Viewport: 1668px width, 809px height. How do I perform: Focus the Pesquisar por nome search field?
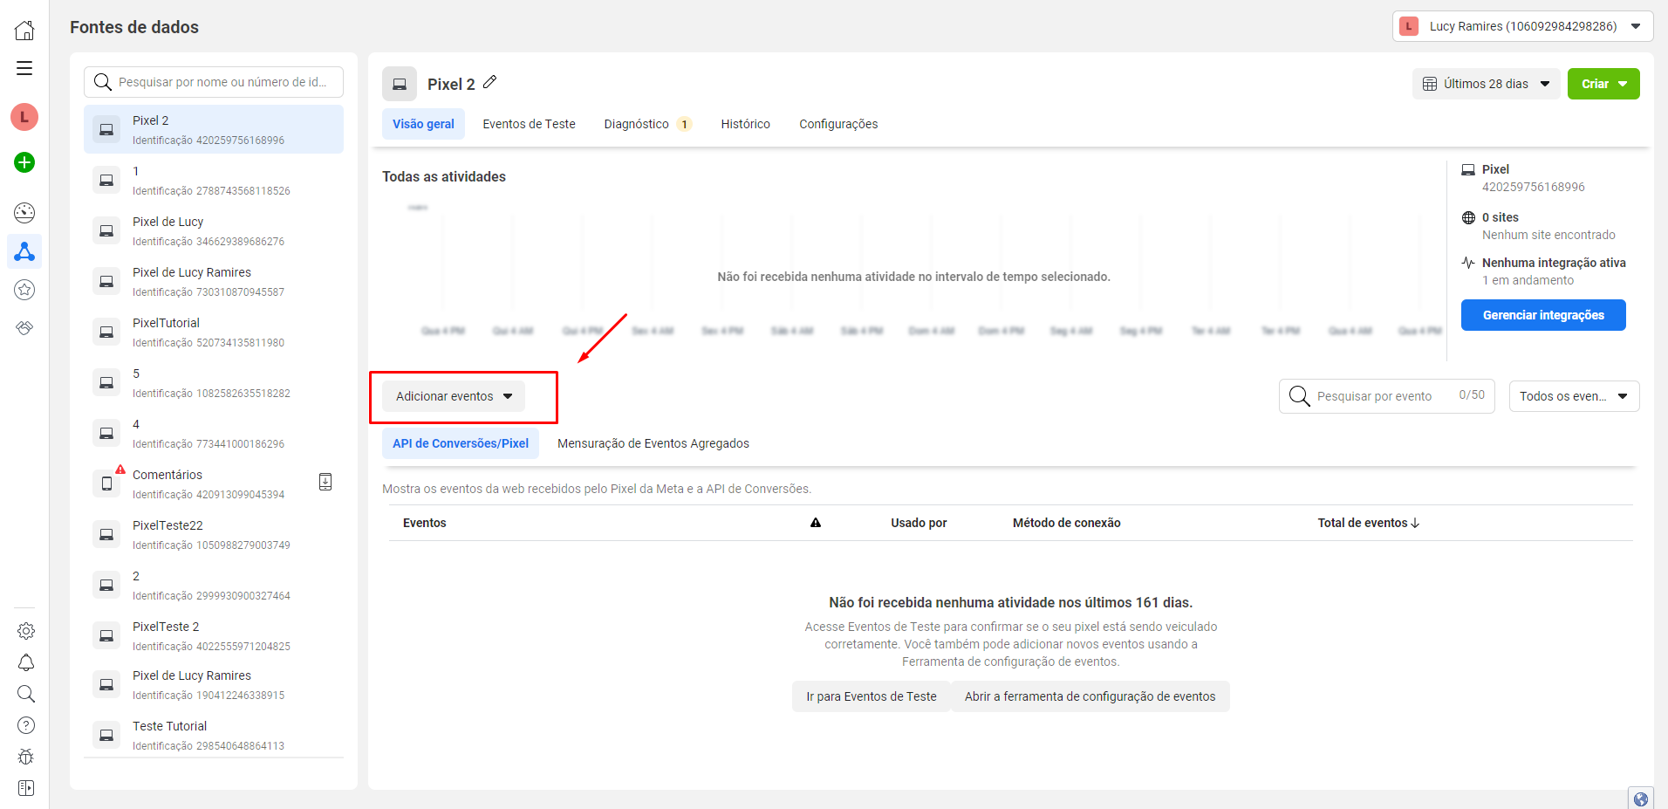pyautogui.click(x=214, y=82)
